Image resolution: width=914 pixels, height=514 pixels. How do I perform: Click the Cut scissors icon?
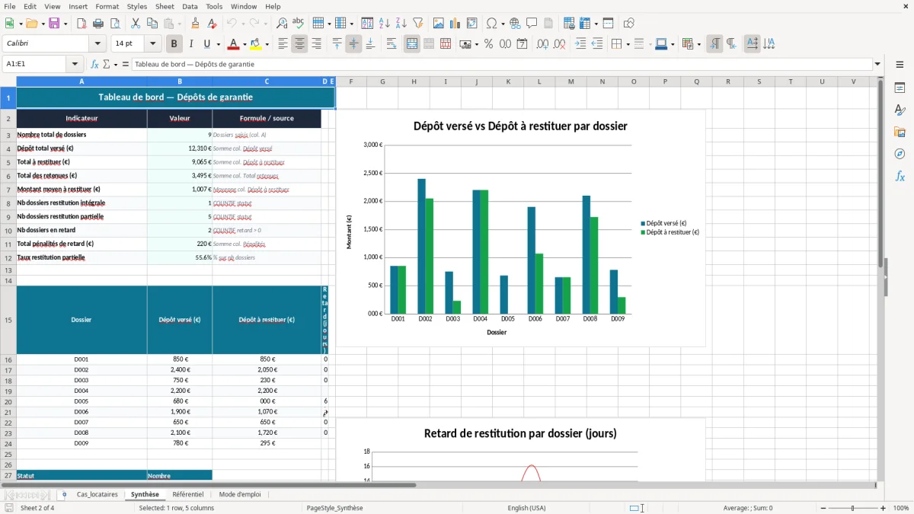[135, 24]
